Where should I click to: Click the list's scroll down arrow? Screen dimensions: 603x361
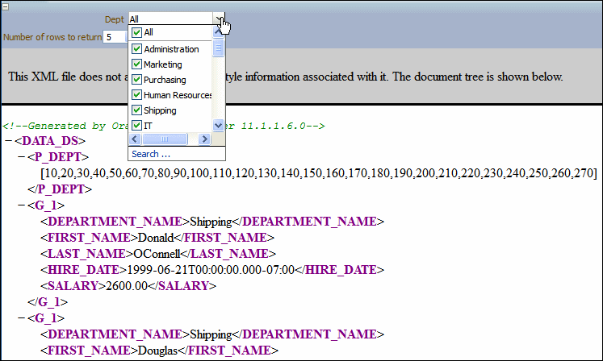218,125
